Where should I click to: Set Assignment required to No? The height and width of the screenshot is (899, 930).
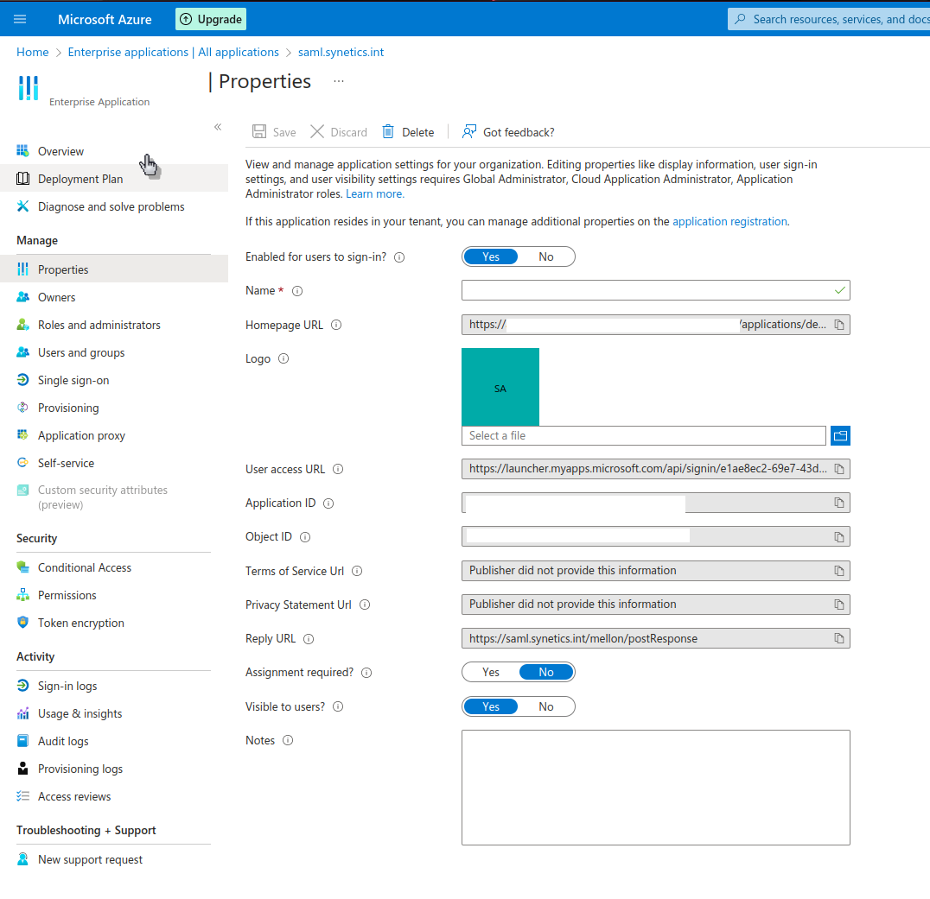pyautogui.click(x=545, y=672)
